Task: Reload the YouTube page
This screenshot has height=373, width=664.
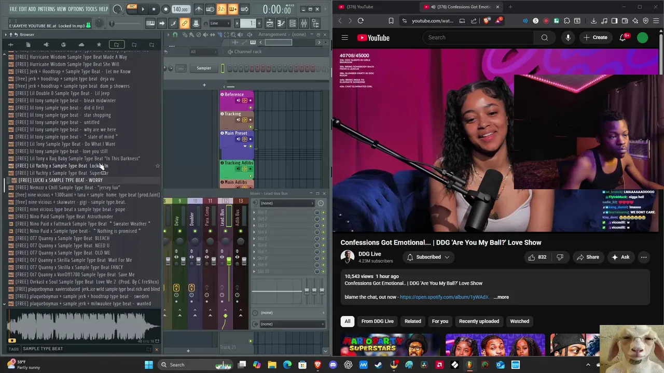Action: click(361, 21)
